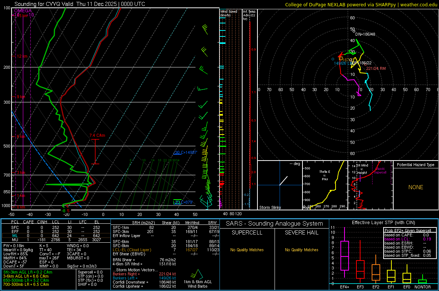
Task: Click the '3-6km AGL LR = 6.6 C/km' line
Action: click(26, 276)
